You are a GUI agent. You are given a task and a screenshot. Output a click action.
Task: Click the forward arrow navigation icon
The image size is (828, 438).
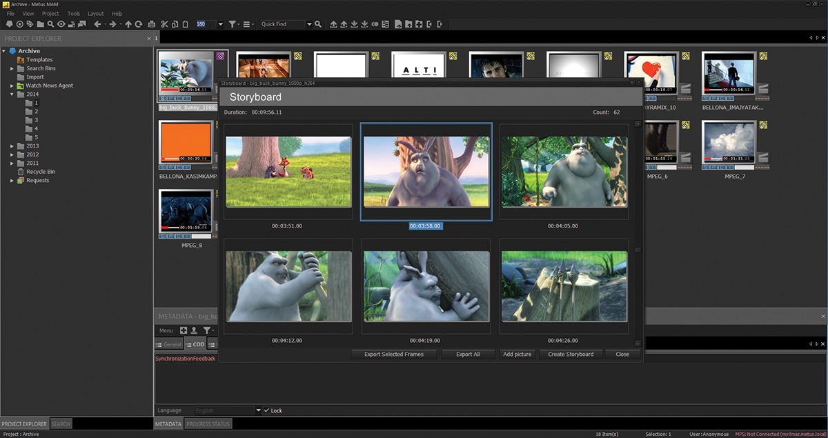point(112,24)
